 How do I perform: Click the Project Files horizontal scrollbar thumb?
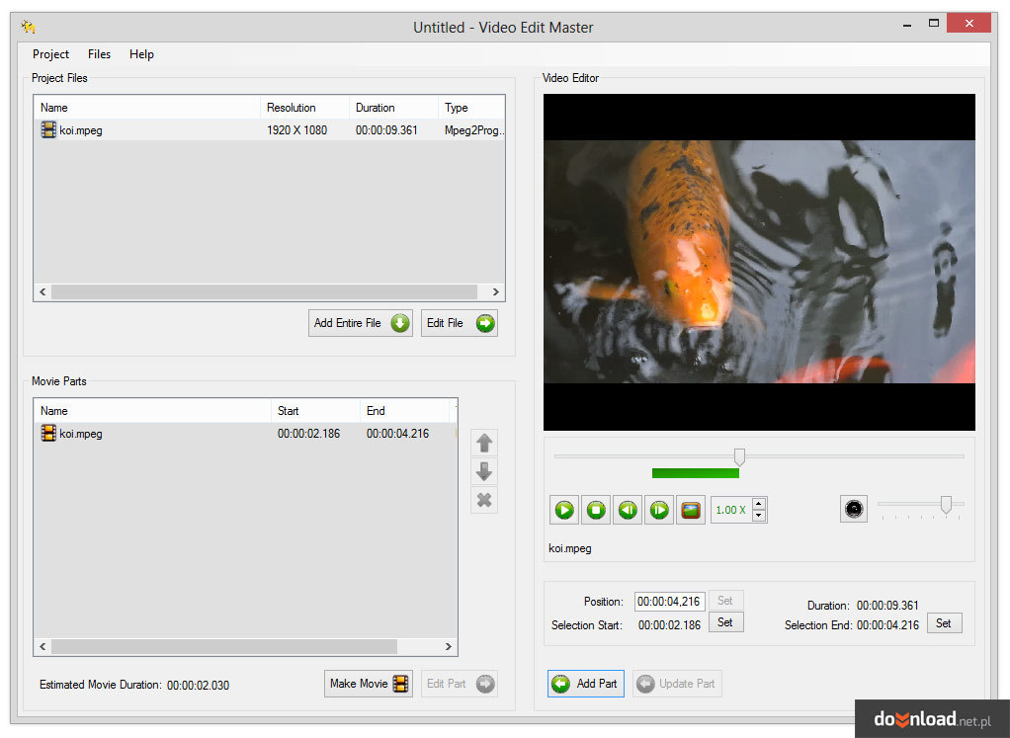(264, 291)
